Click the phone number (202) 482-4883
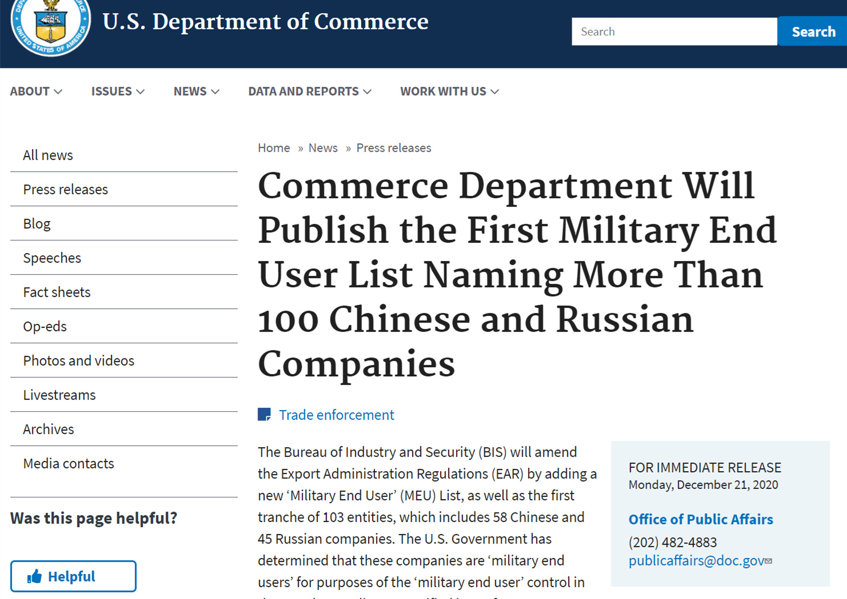847x599 pixels. tap(673, 542)
